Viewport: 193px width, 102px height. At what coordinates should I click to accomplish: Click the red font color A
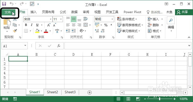click(x=46, y=31)
